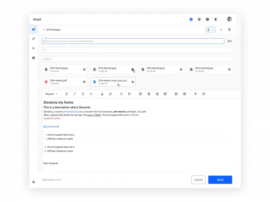The image size is (270, 202).
Task: Open the text color picker
Action: coord(102,94)
